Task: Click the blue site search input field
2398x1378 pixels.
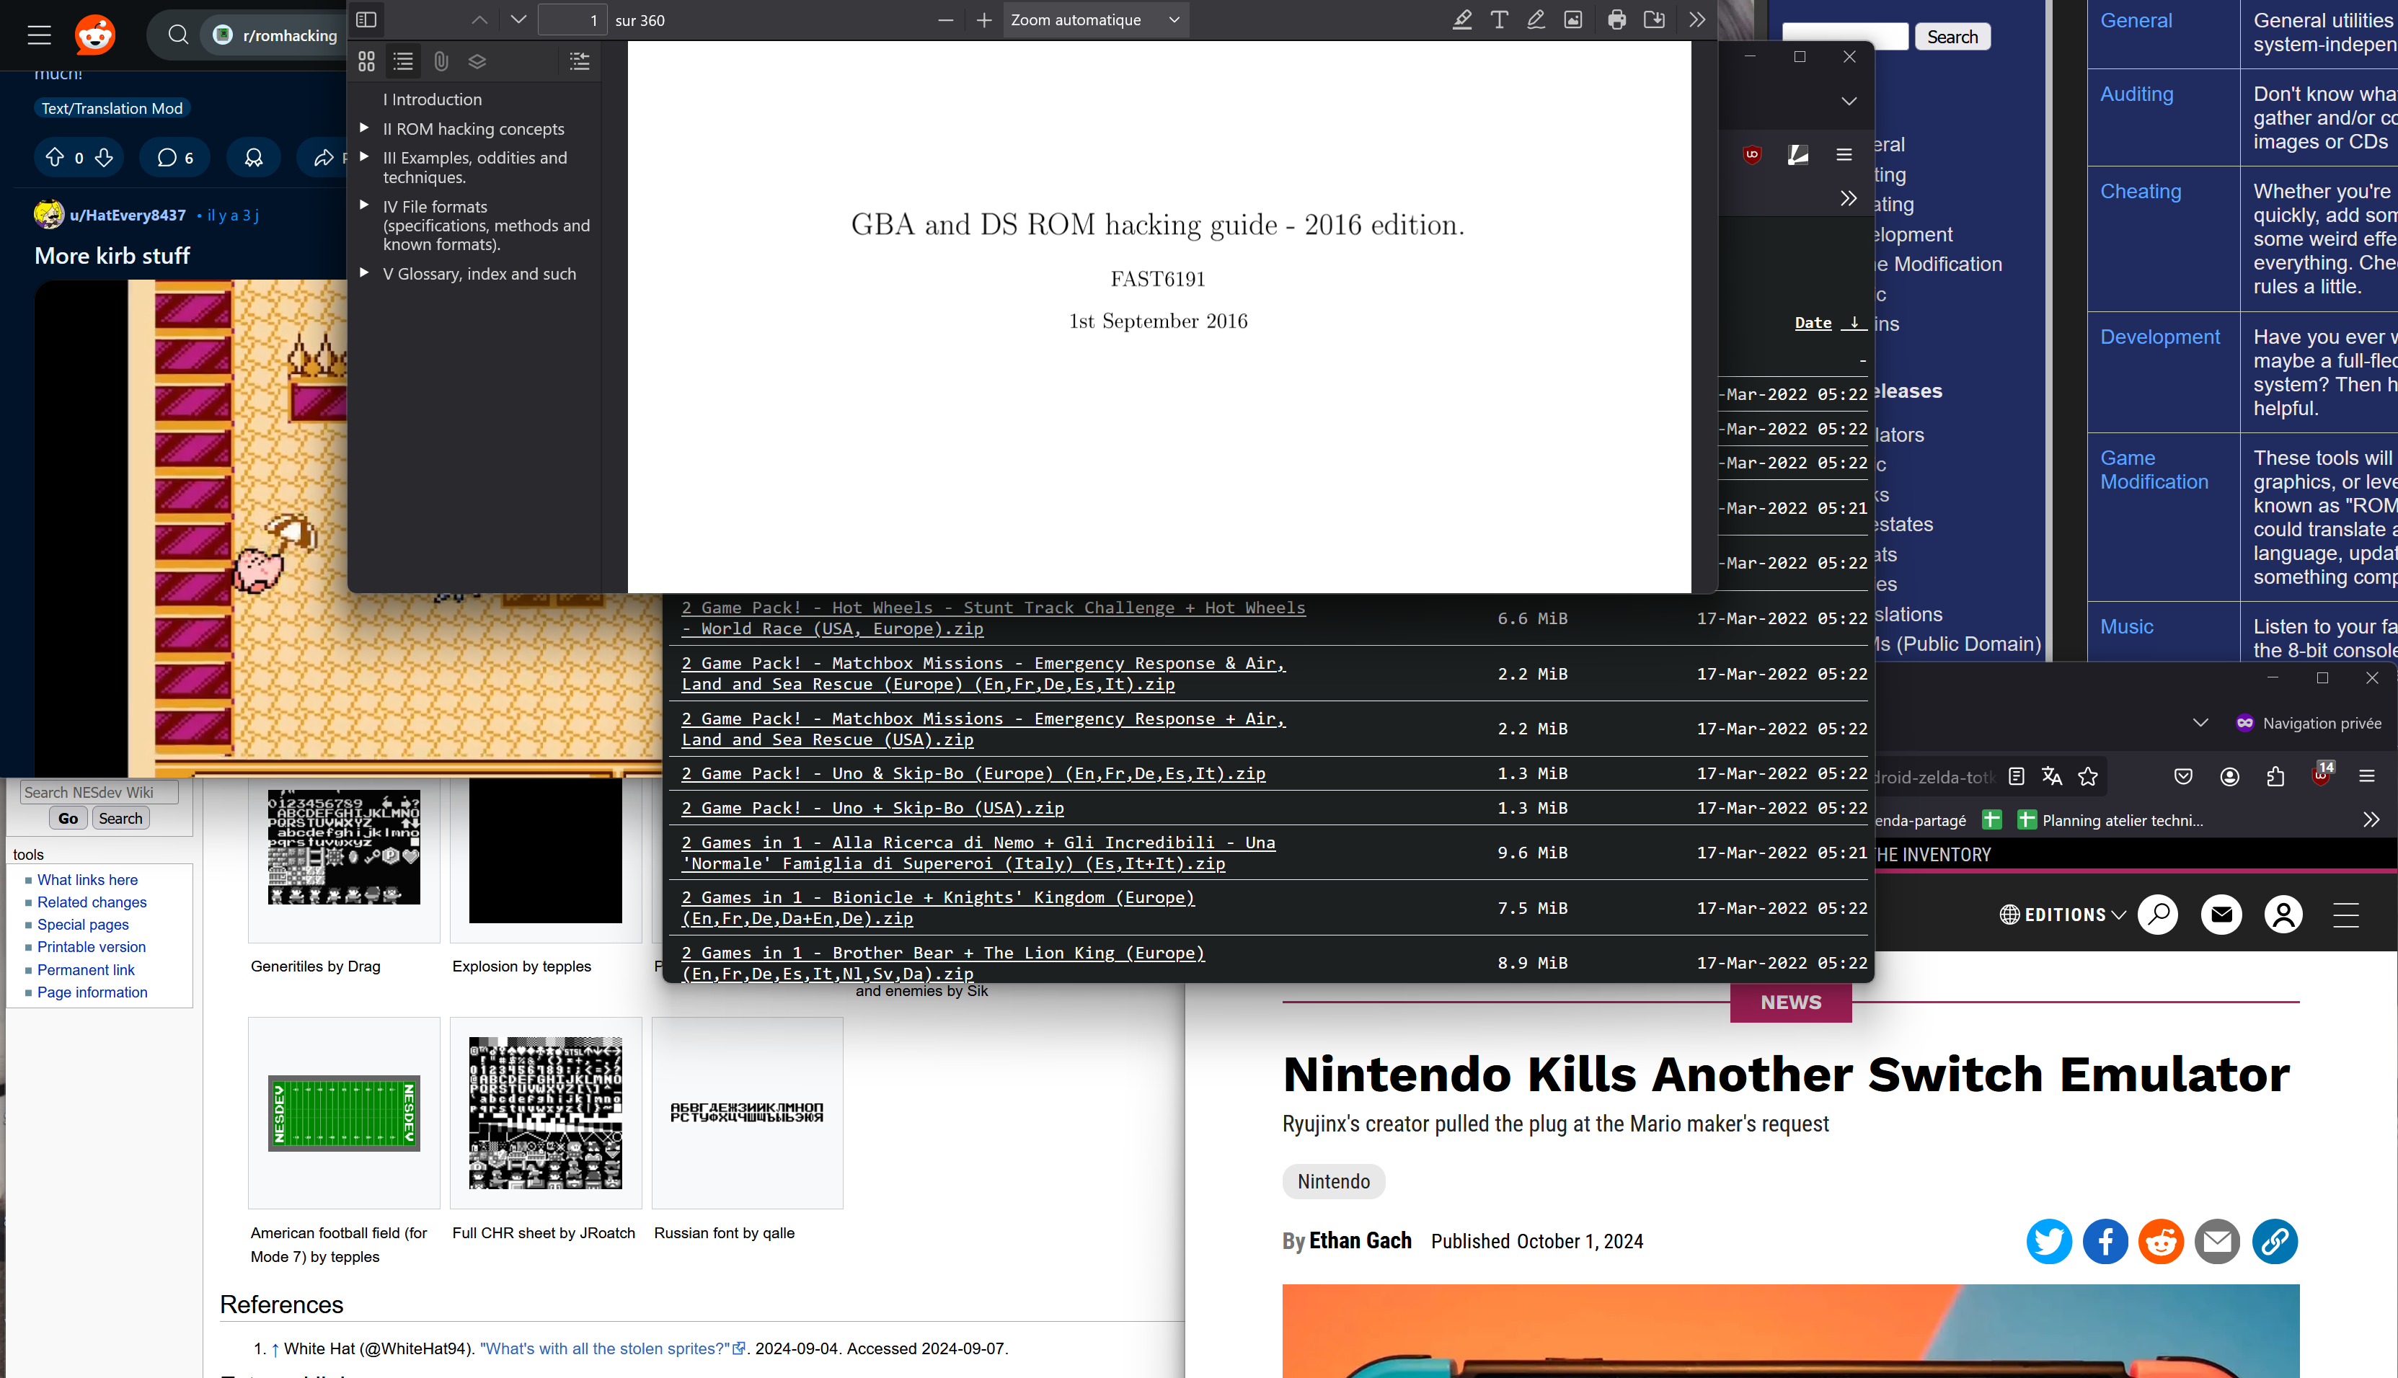Action: click(1844, 36)
